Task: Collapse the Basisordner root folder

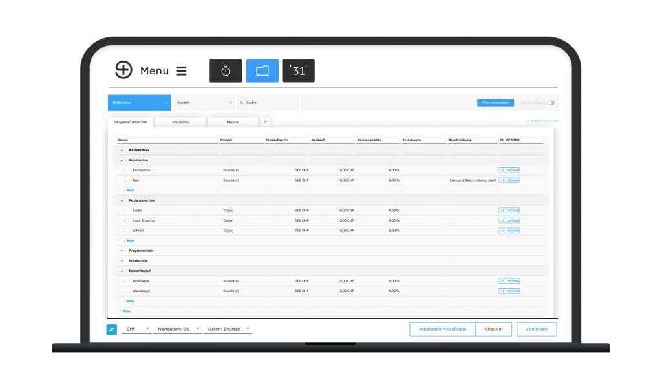Action: point(122,150)
